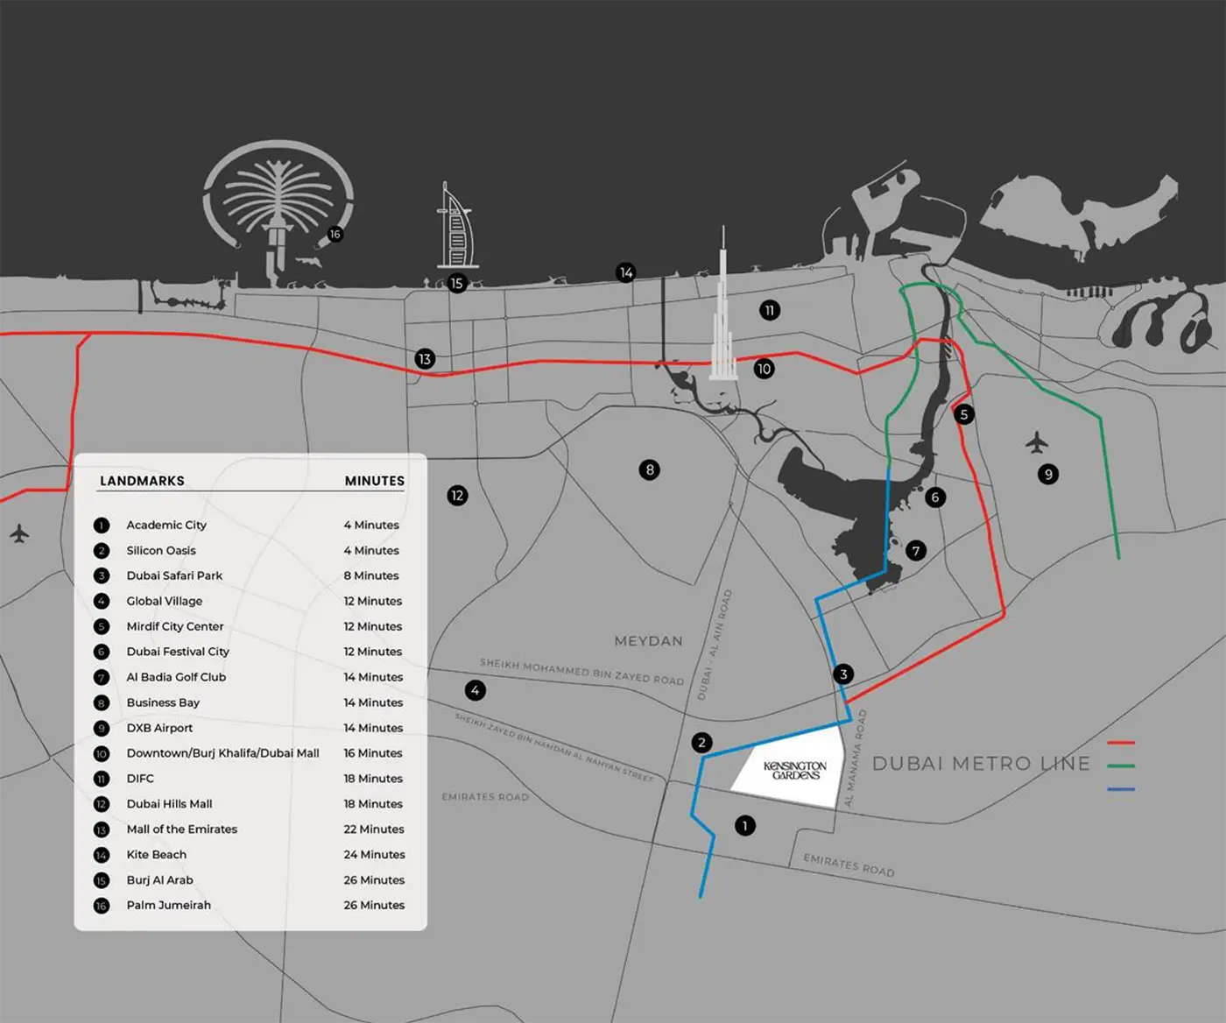Select the Palm Jumeirah entry in the landmarks list

pos(168,906)
